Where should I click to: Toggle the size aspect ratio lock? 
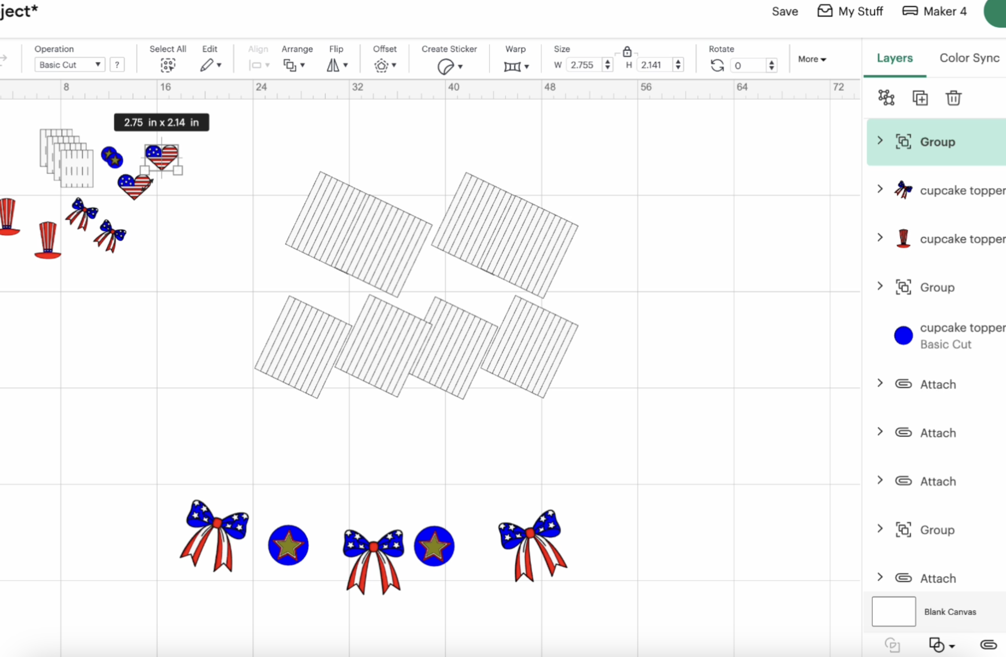pyautogui.click(x=627, y=52)
